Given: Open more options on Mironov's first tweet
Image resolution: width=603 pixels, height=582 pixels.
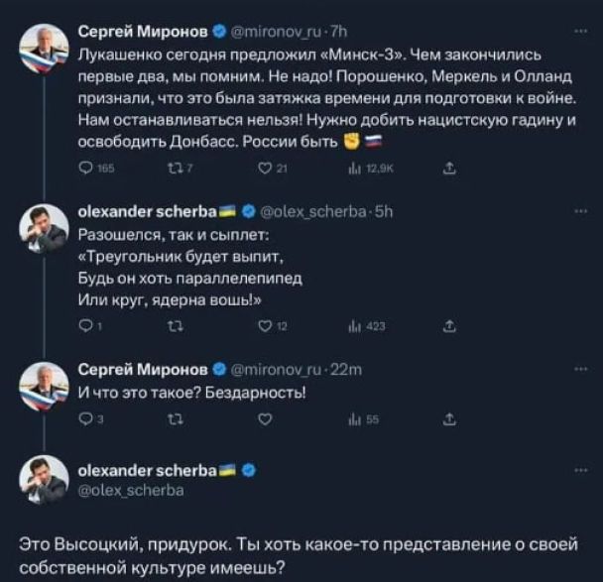Looking at the screenshot, I should (x=580, y=32).
